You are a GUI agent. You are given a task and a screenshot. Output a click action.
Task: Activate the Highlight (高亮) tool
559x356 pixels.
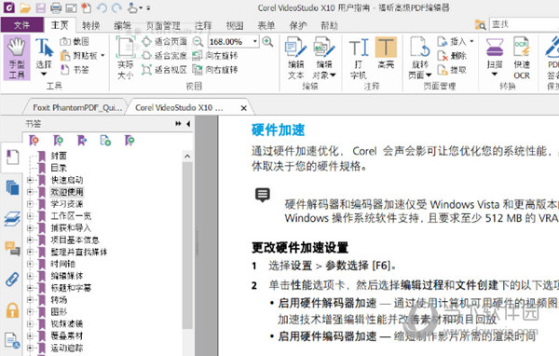pyautogui.click(x=386, y=53)
